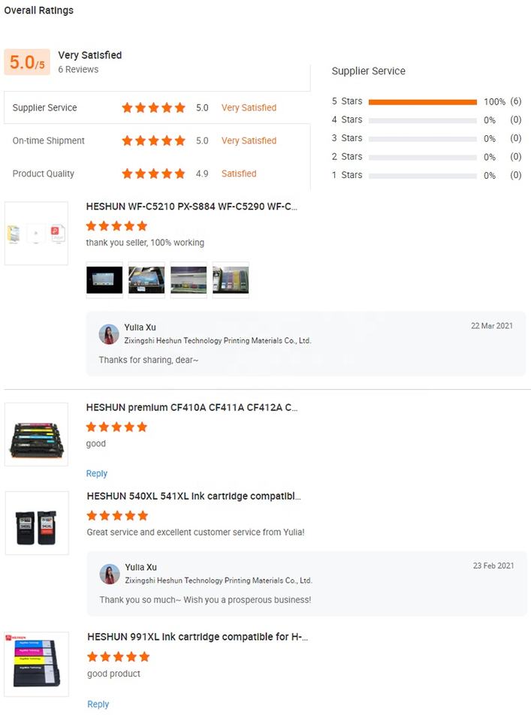Select the Product Quality rating row
Screen dimensions: 531x721
[x=157, y=173]
